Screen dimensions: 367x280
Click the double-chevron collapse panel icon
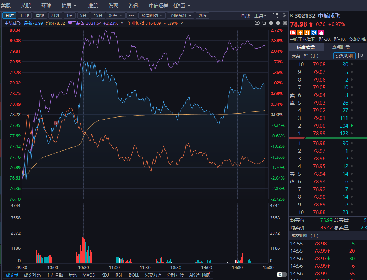284,16
